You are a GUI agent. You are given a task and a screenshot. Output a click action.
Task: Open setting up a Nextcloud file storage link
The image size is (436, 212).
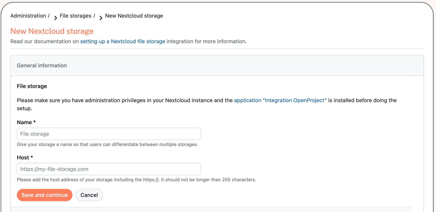coord(123,41)
